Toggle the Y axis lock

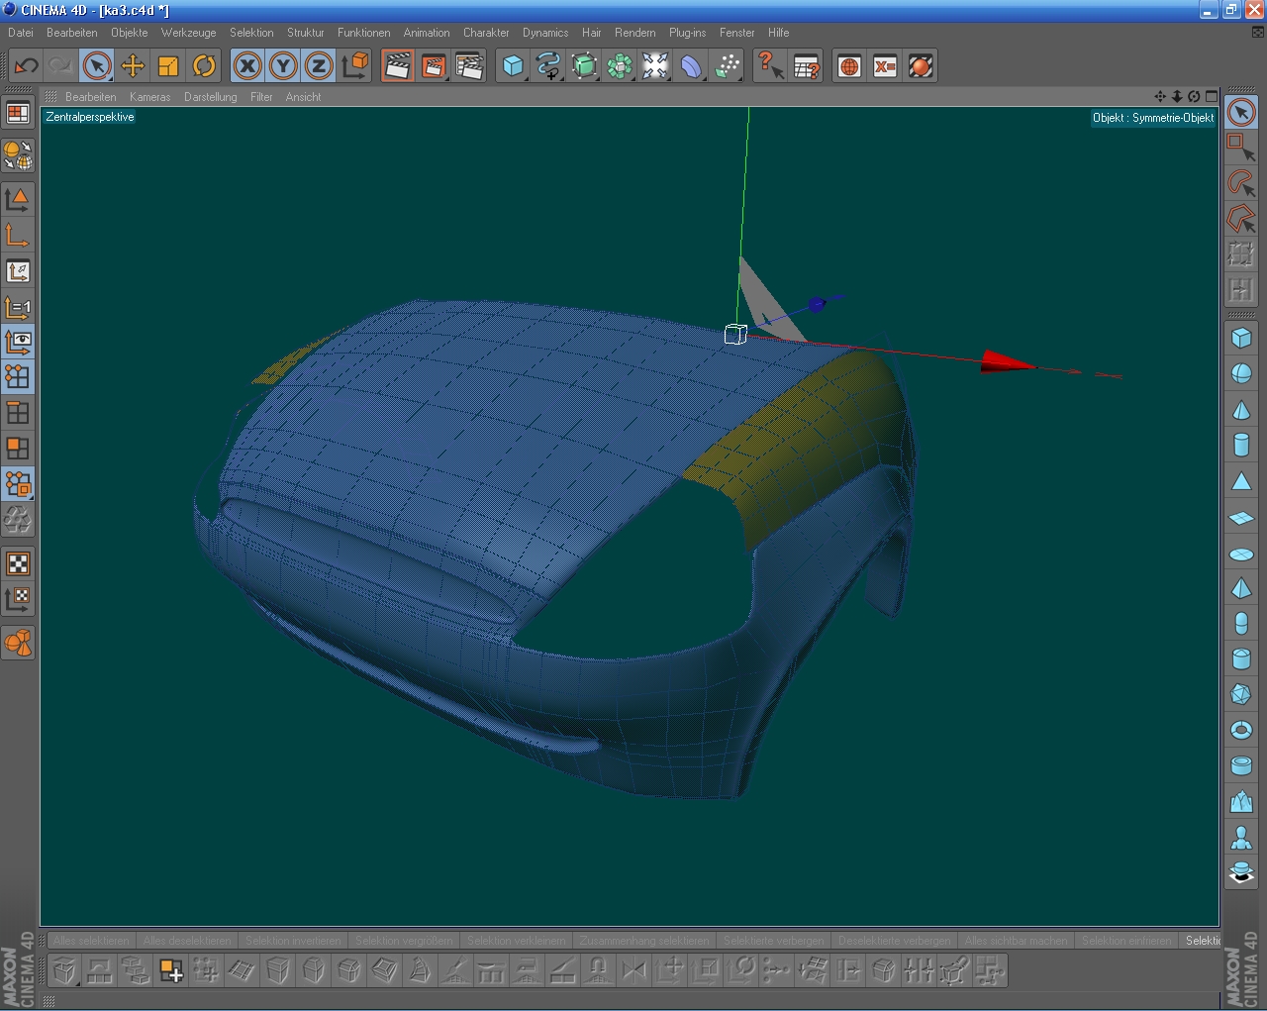tap(283, 66)
